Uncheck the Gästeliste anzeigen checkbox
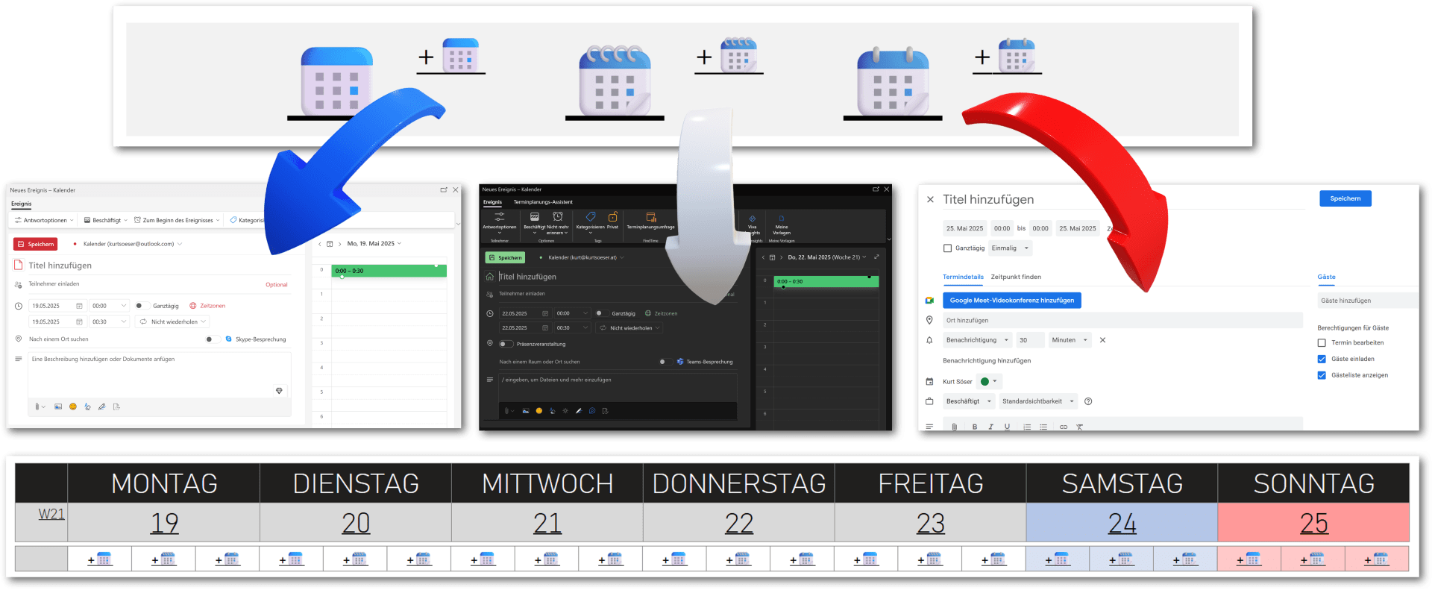1432x590 pixels. 1322,376
